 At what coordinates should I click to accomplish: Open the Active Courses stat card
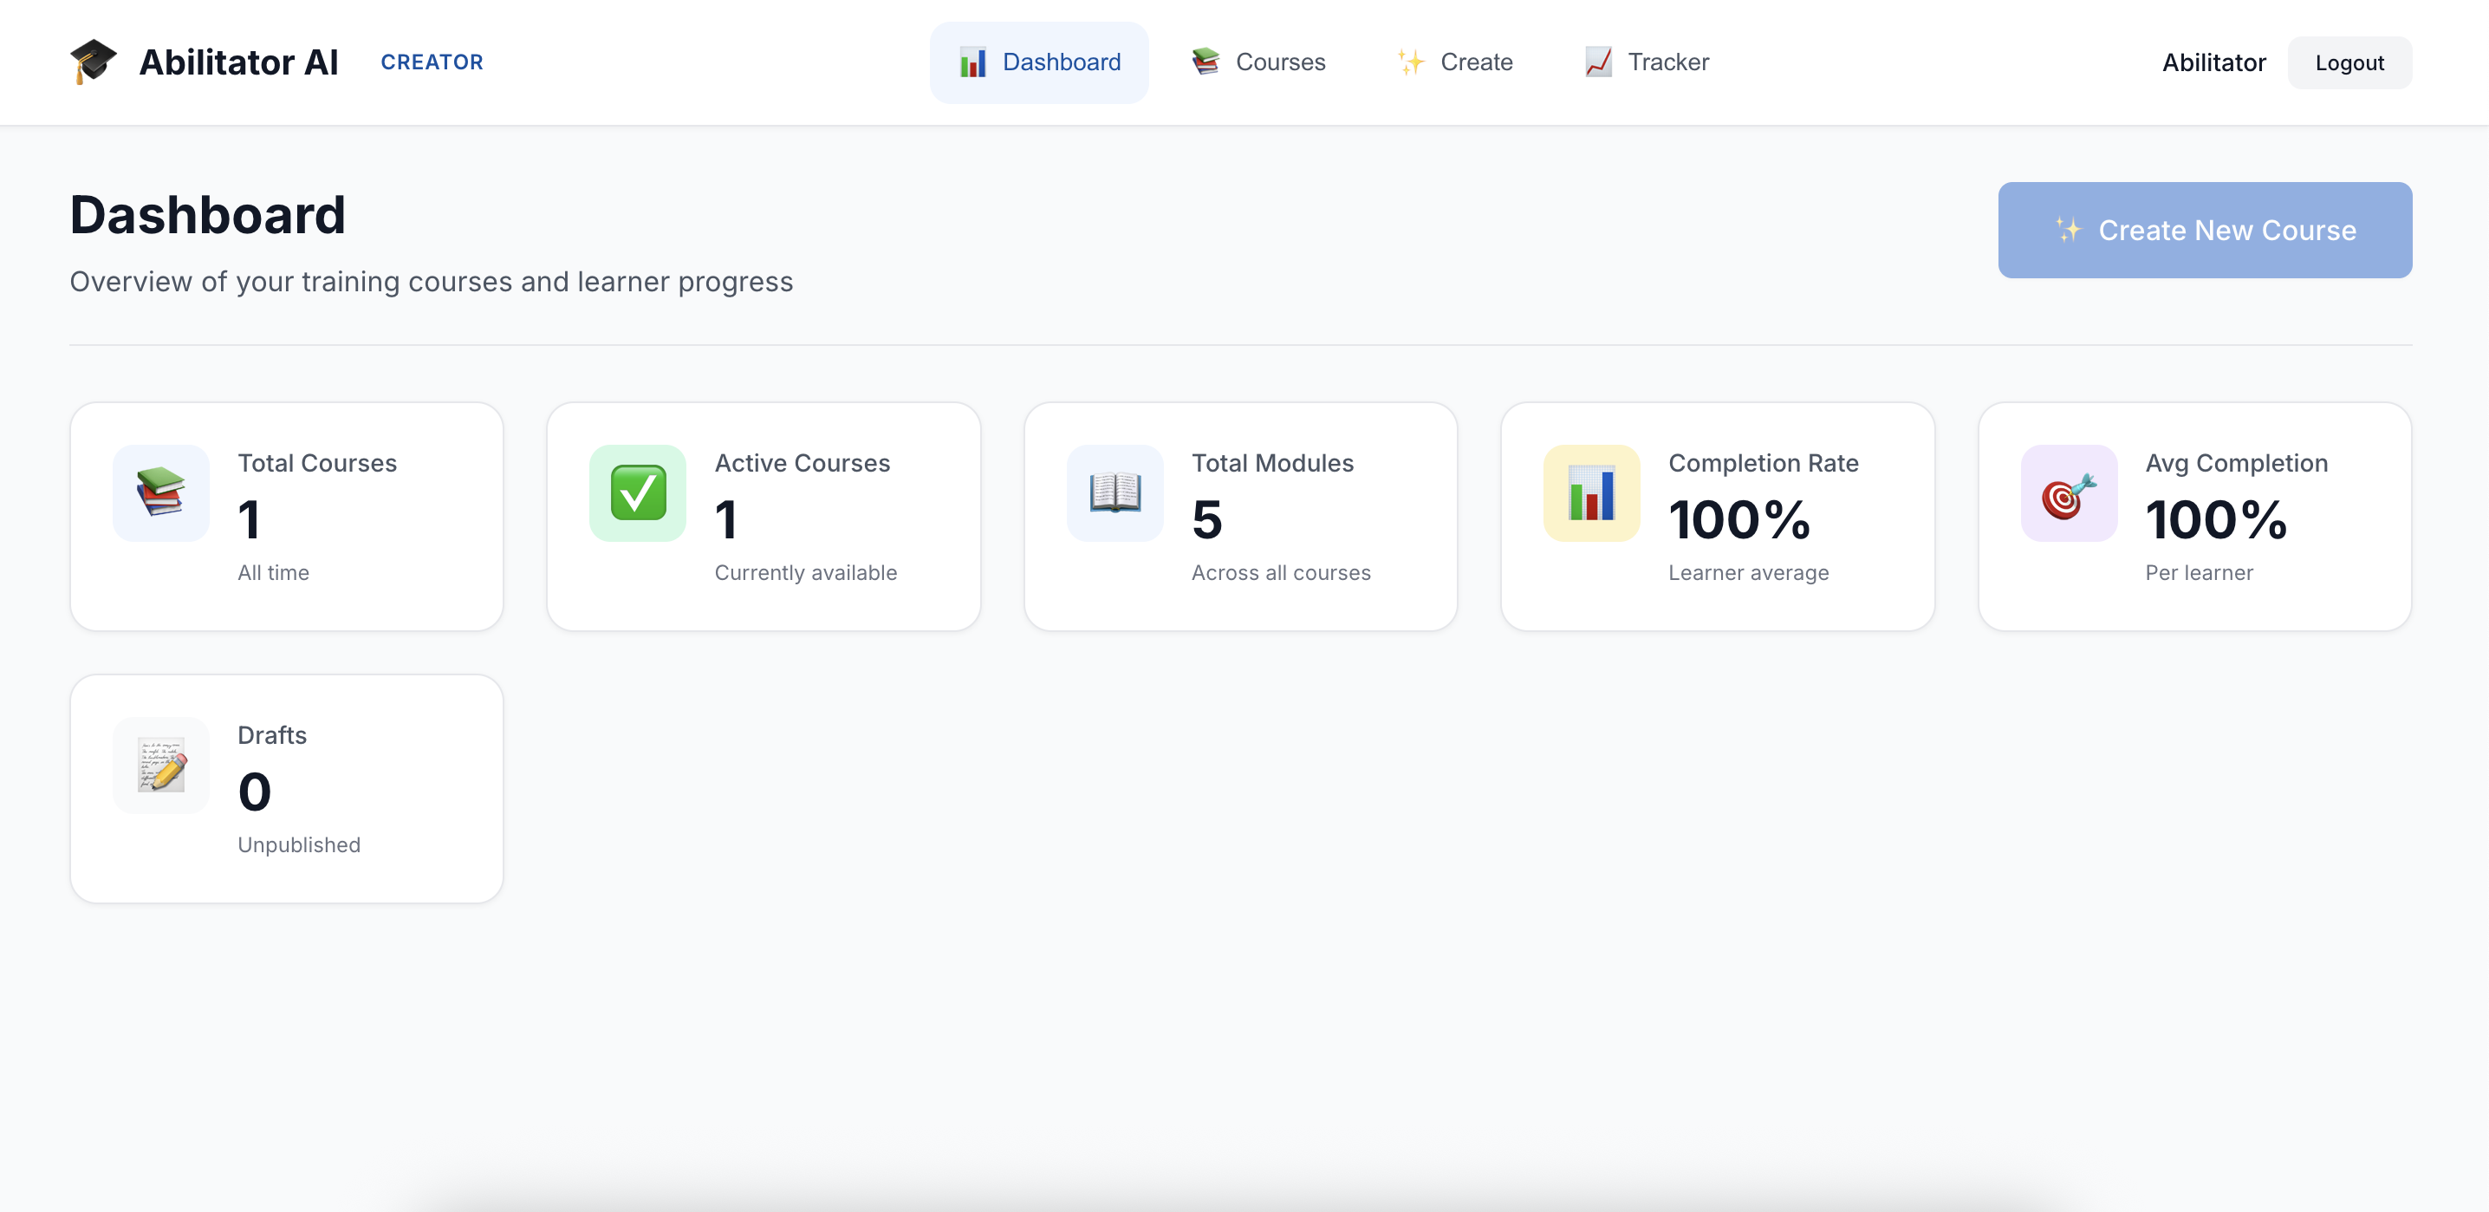(x=764, y=516)
